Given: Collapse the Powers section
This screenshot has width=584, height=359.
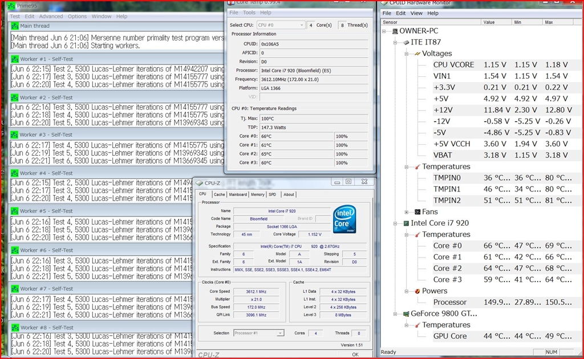Looking at the screenshot, I should (407, 291).
